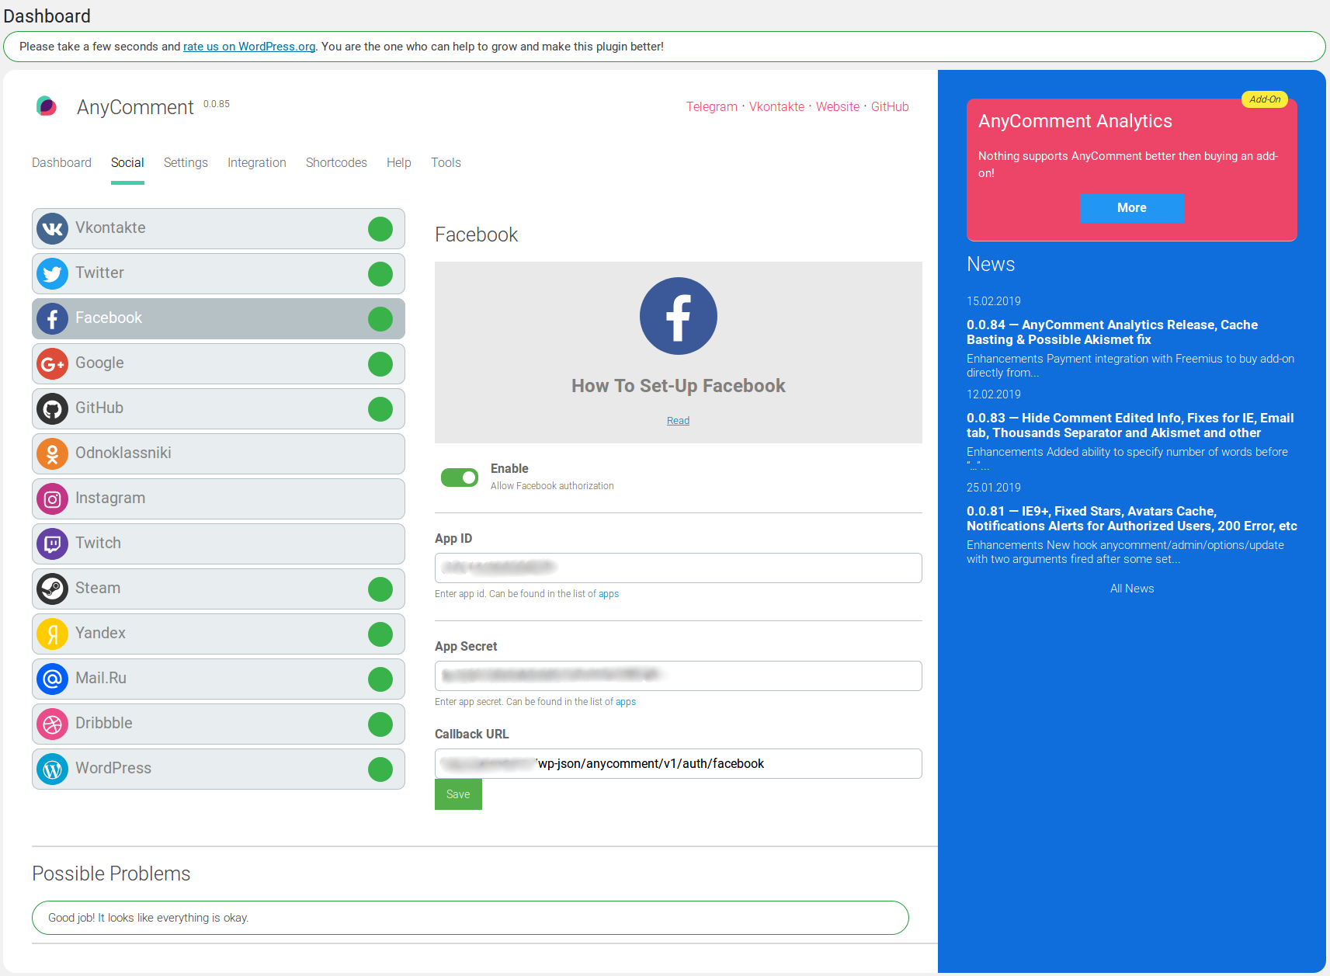Click the AnyComment logo icon
The width and height of the screenshot is (1330, 976).
click(x=47, y=106)
